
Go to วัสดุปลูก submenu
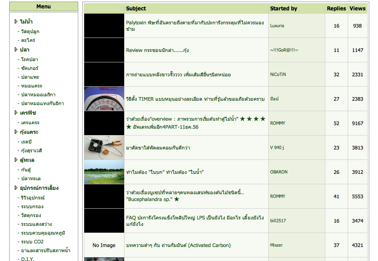coord(30,32)
